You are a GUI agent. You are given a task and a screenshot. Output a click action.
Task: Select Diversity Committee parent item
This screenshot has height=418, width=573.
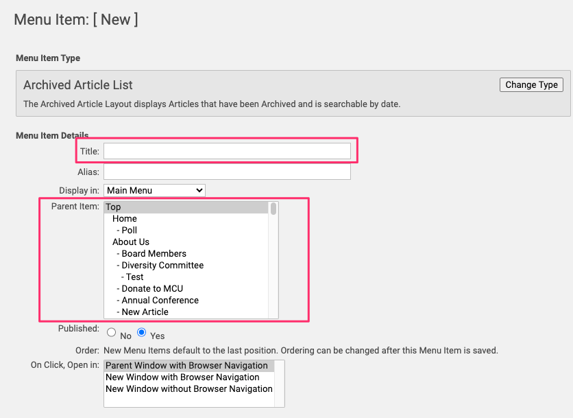(162, 266)
